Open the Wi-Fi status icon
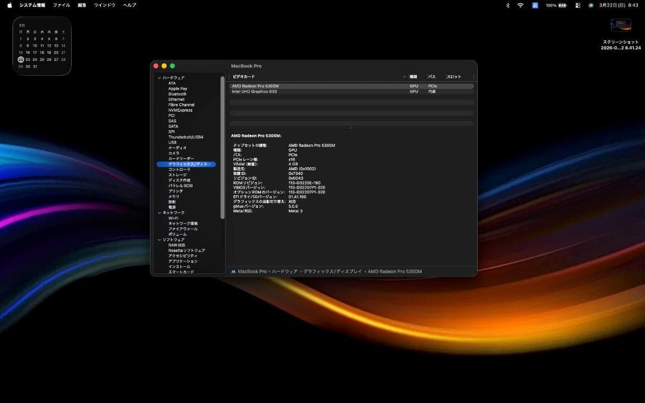 [520, 5]
